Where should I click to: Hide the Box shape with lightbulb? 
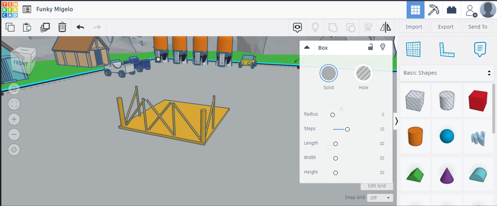(383, 47)
